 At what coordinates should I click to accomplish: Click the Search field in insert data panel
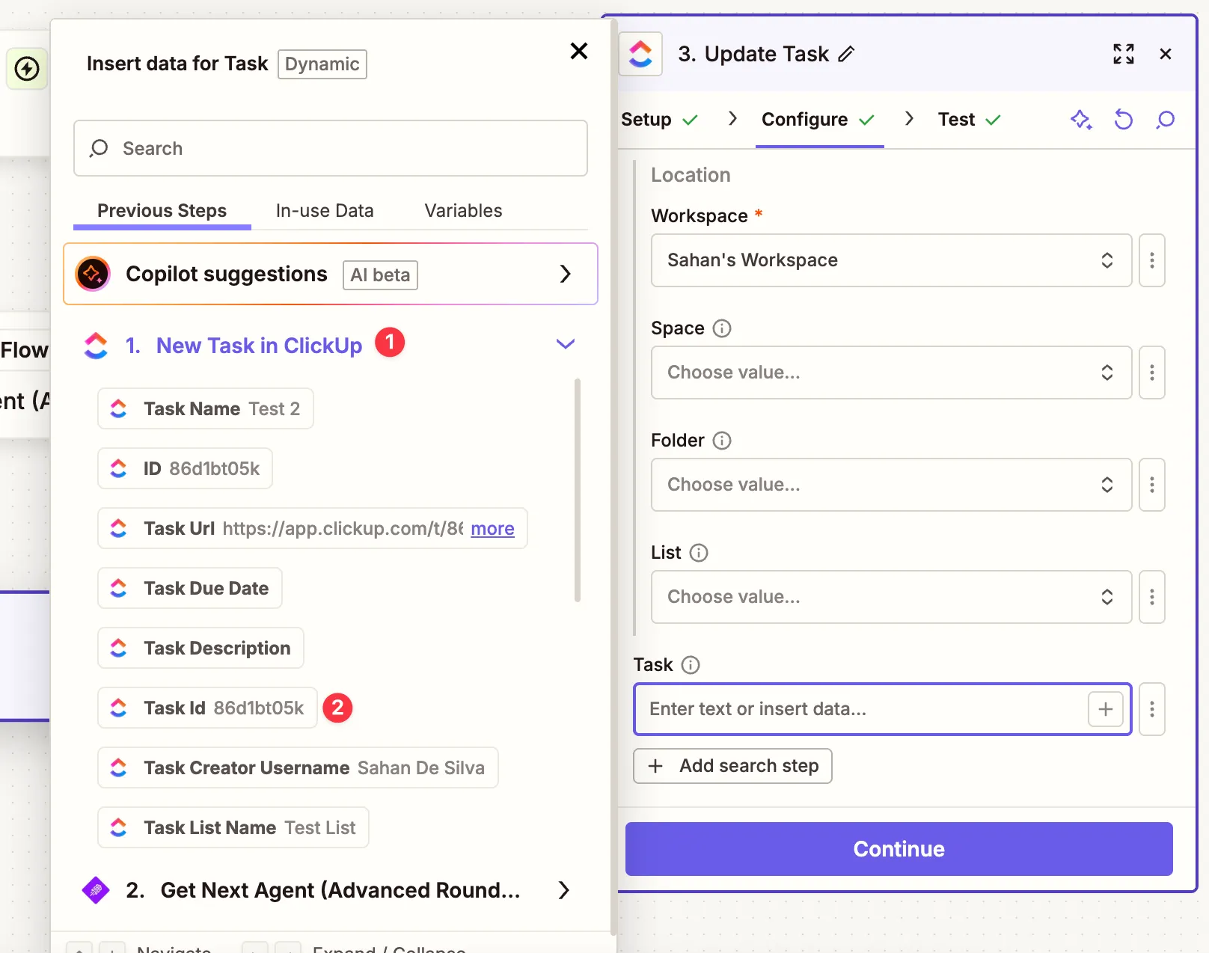click(x=331, y=148)
